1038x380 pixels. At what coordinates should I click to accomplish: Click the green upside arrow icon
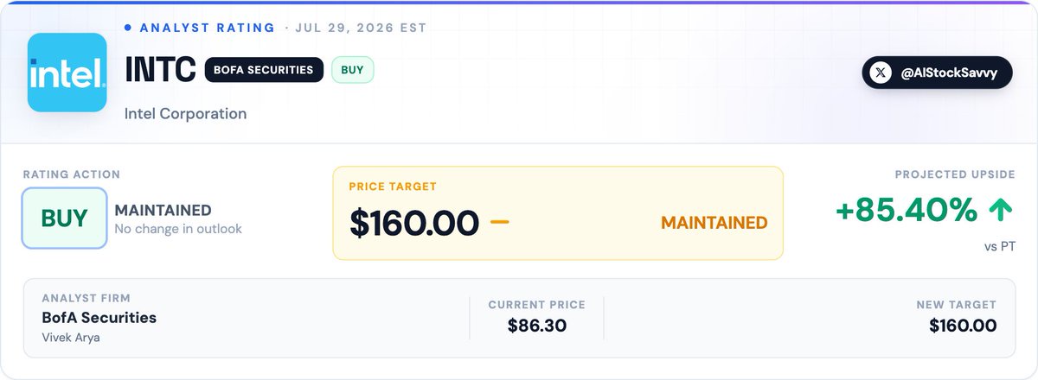[x=1001, y=209]
